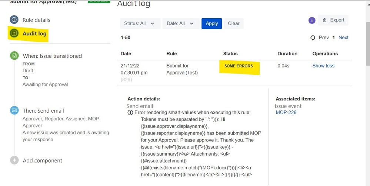Click the Operations column header
This screenshot has width=370, height=186.
pos(325,54)
